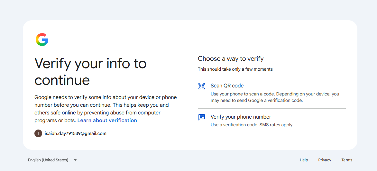
Task: Click the round account avatar with letter I
Action: [38, 133]
